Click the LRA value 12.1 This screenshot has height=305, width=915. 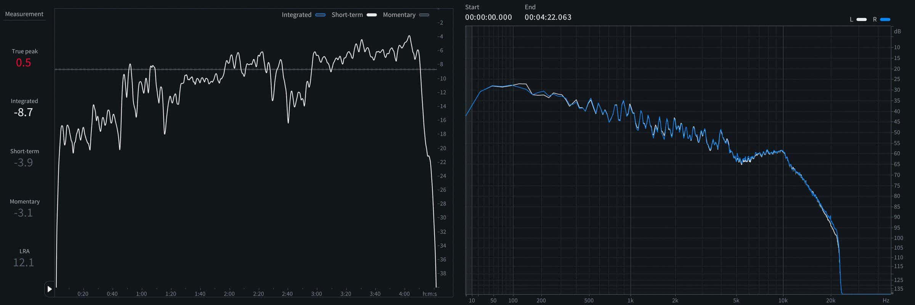[x=24, y=262]
